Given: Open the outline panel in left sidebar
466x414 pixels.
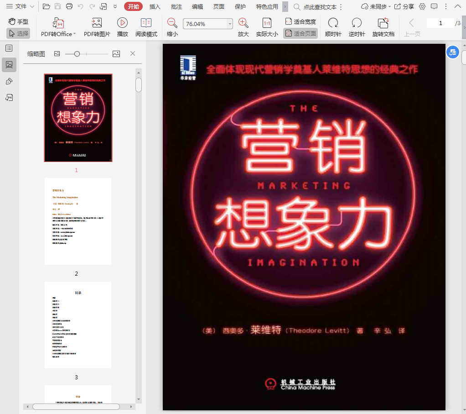Looking at the screenshot, I should tap(9, 48).
